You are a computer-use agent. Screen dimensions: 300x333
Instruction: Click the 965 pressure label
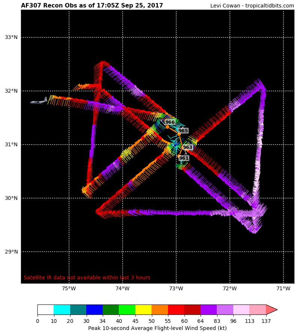(x=183, y=130)
